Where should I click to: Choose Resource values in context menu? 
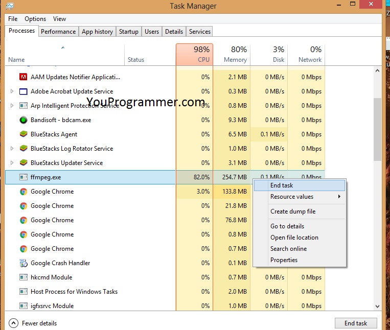point(300,197)
